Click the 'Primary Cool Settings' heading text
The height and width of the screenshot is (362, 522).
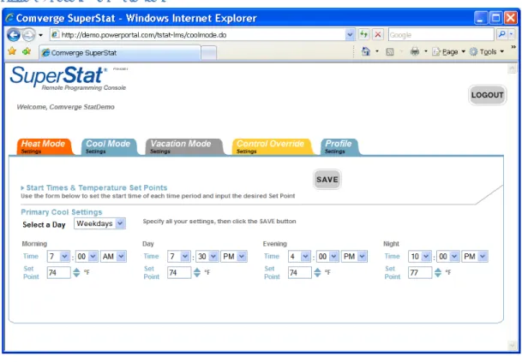(62, 212)
